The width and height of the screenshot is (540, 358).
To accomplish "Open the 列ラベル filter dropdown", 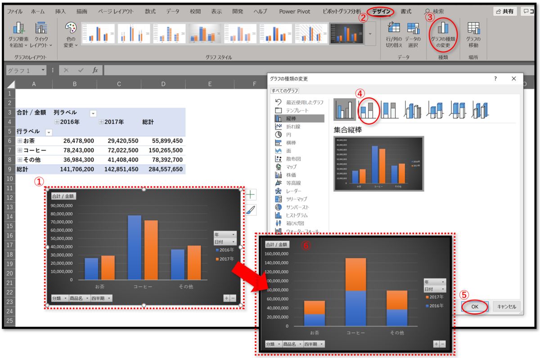I will [x=93, y=113].
